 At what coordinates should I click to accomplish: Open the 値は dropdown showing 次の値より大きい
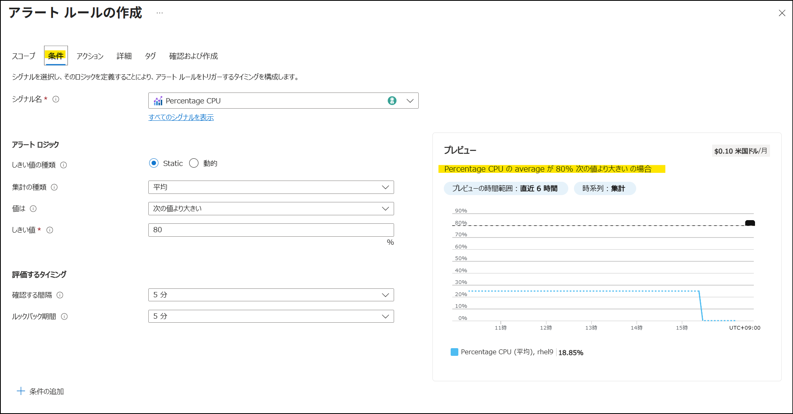tap(271, 208)
